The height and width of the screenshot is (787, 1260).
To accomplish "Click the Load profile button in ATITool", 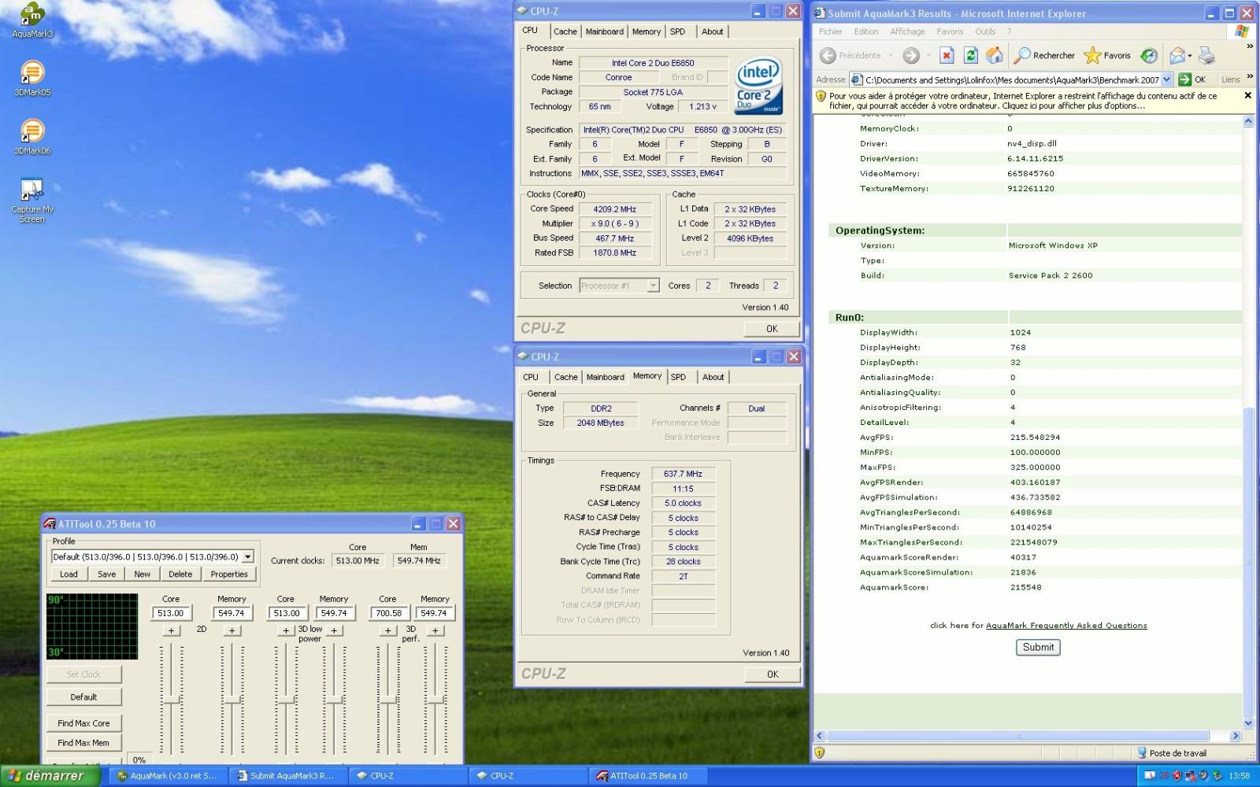I will (x=69, y=574).
